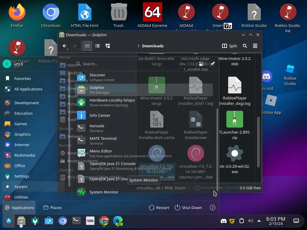The image size is (307, 230).
Task: Launch System Monitor from launcher
Action: (x=144, y=192)
